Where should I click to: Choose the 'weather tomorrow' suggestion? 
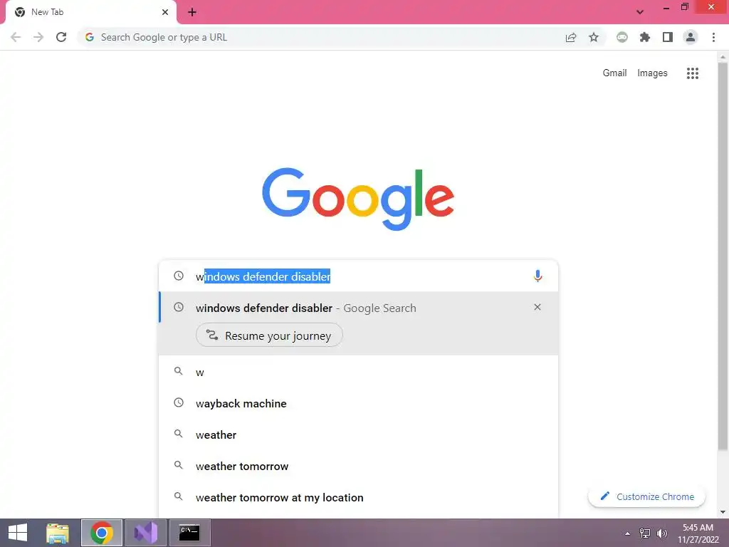click(358, 466)
